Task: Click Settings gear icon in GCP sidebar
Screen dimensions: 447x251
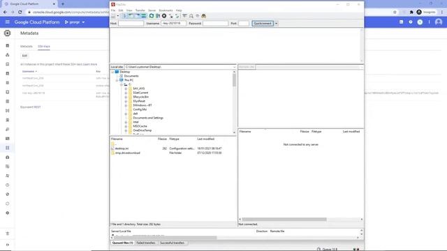Action: pos(8,213)
